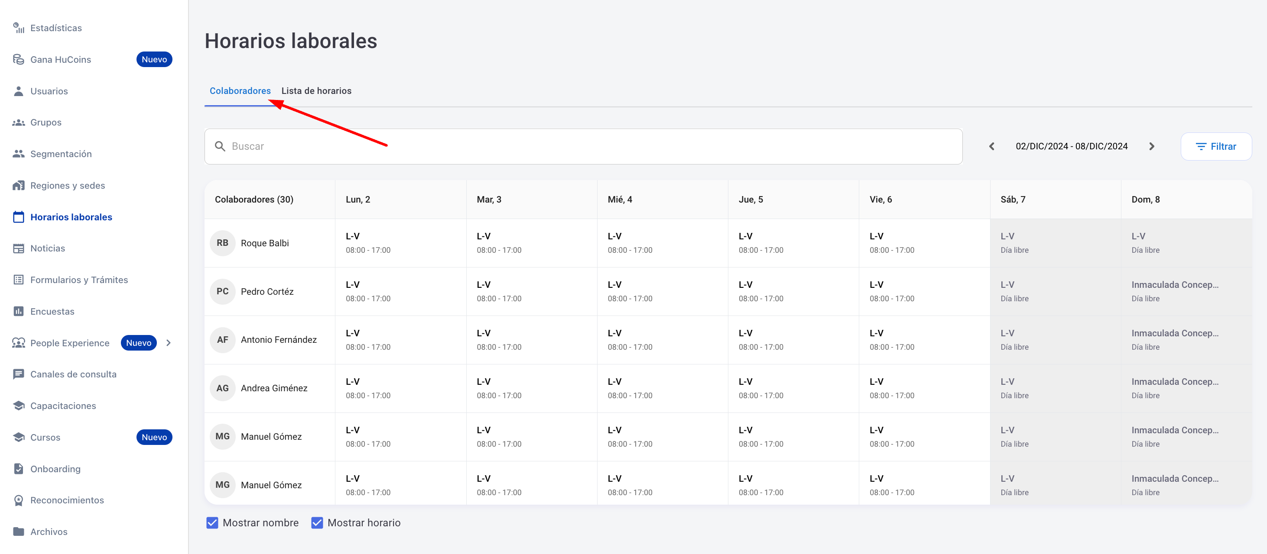Image resolution: width=1267 pixels, height=554 pixels.
Task: Click the Nuevo badge next to Cursos
Action: point(154,437)
